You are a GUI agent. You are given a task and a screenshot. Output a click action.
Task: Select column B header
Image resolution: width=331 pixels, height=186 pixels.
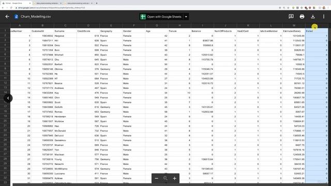(x=42, y=25)
